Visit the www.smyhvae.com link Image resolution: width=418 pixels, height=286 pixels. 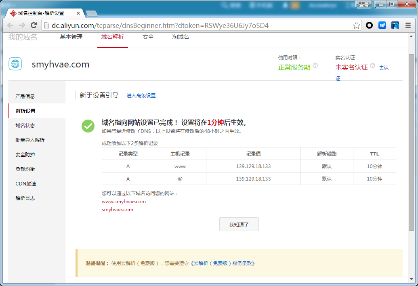124,201
